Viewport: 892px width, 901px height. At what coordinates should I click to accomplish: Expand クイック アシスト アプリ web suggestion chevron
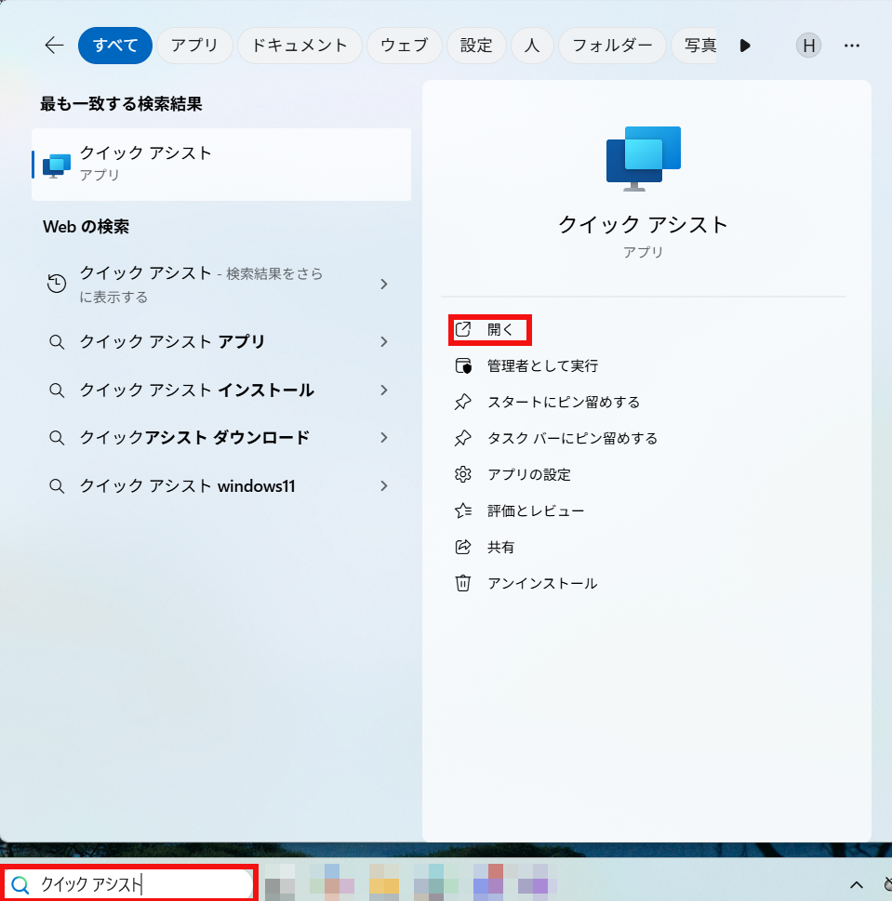tap(383, 342)
